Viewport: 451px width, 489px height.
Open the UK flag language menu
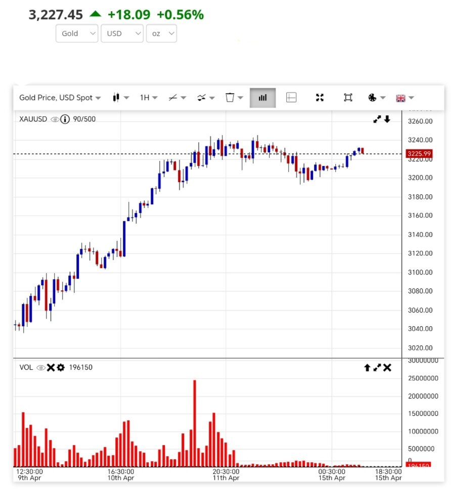coord(404,98)
